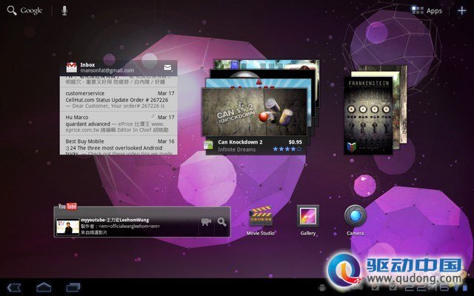Open Google search via the Google label
The width and height of the screenshot is (474, 296).
tap(31, 11)
